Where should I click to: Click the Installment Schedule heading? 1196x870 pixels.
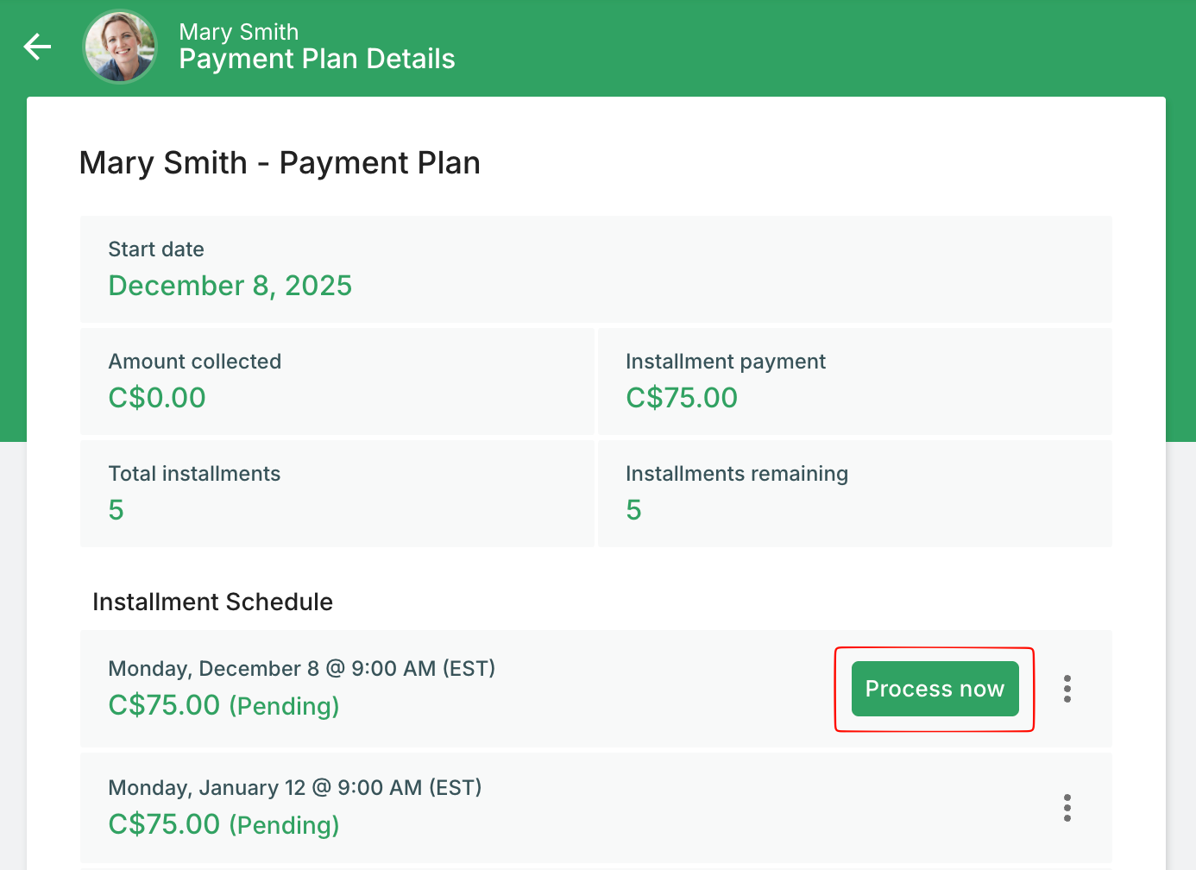coord(212,602)
